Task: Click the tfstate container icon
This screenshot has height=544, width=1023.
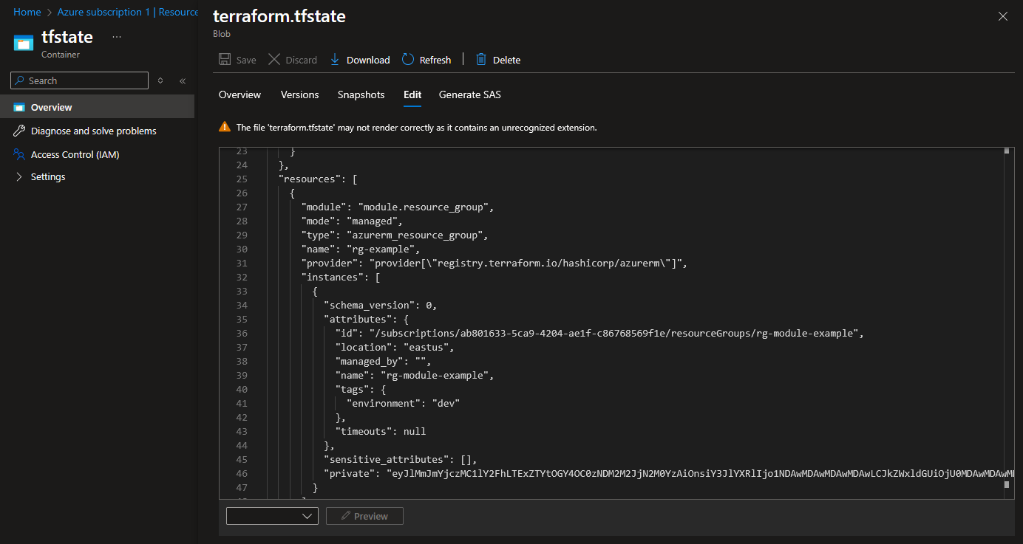Action: pyautogui.click(x=24, y=43)
